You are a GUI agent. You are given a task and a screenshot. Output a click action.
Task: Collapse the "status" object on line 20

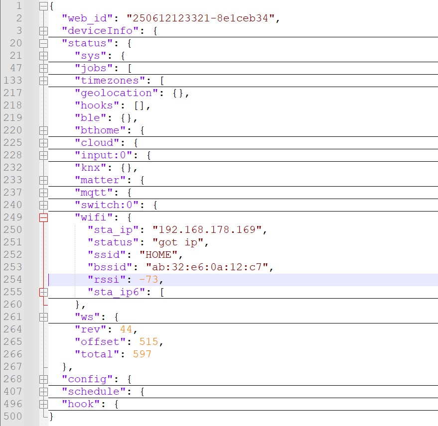pos(43,43)
